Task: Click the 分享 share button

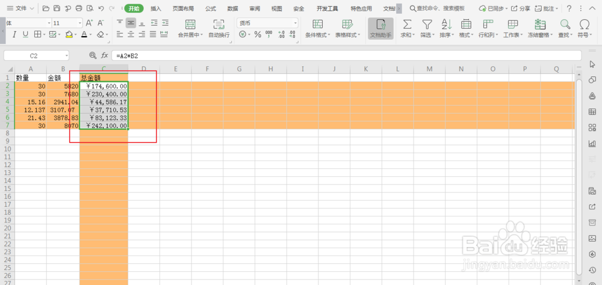Action: coord(521,8)
